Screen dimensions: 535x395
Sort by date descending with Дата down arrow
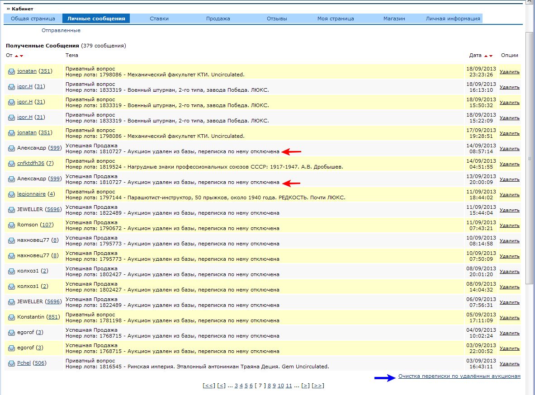coord(491,56)
